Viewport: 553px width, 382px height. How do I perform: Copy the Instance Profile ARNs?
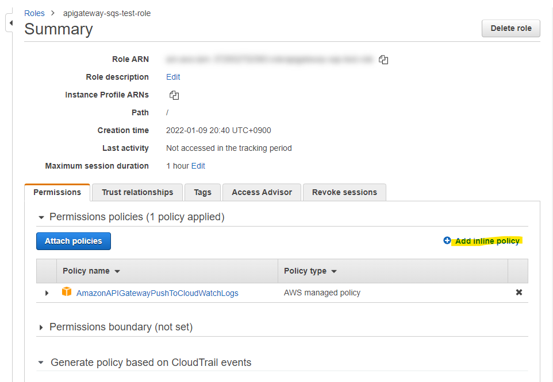click(x=174, y=95)
